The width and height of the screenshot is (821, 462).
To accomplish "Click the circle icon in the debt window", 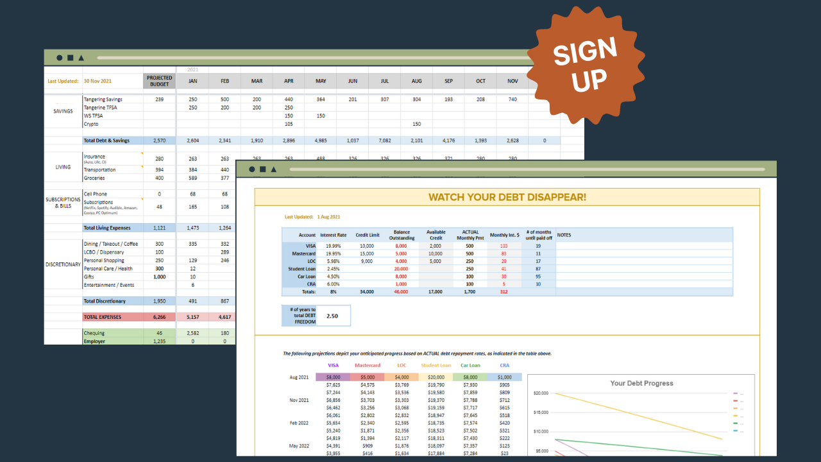I will (252, 169).
